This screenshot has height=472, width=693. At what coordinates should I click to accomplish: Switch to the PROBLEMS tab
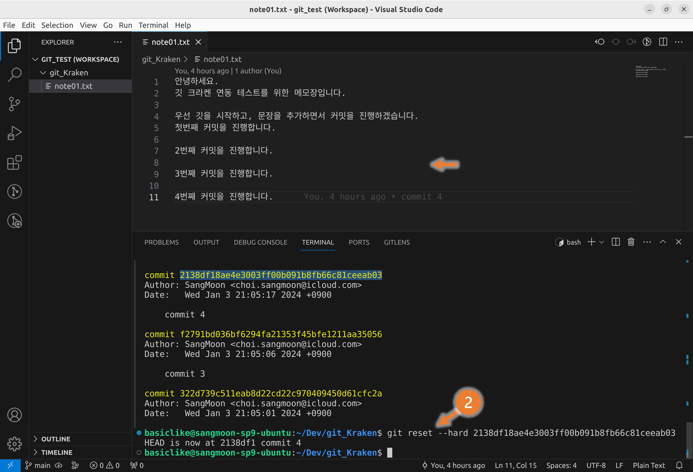click(x=162, y=242)
